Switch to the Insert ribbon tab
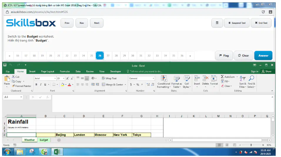 coord(32,71)
